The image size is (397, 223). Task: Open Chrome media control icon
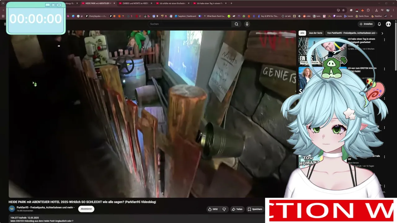[382, 10]
